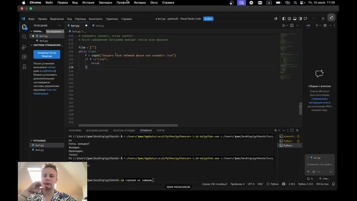
Task: Run the Python file with play icon
Action: 283,26
